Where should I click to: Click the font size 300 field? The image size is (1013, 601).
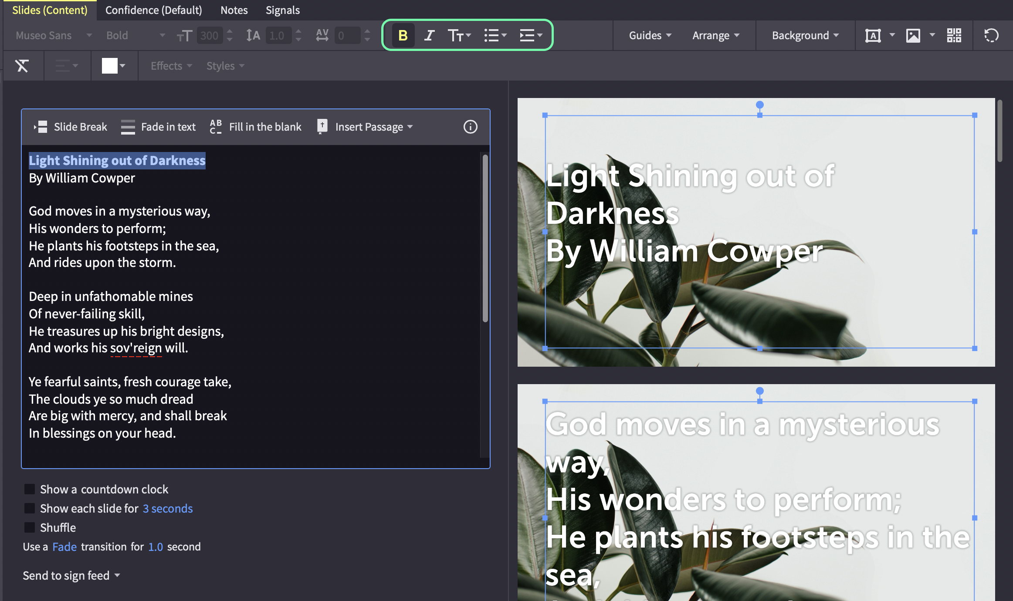pyautogui.click(x=210, y=35)
